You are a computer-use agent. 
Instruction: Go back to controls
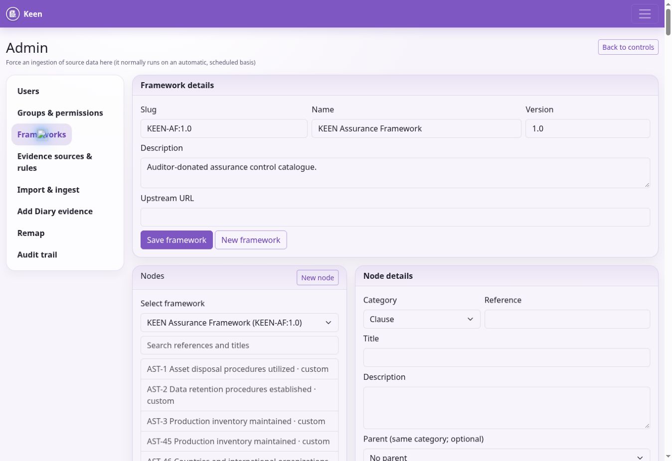pyautogui.click(x=628, y=47)
